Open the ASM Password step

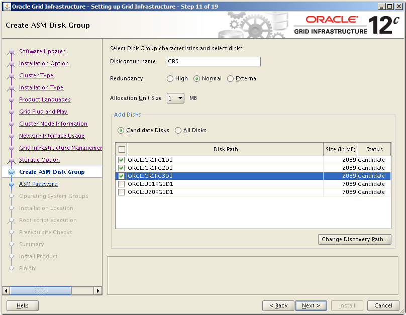point(38,184)
